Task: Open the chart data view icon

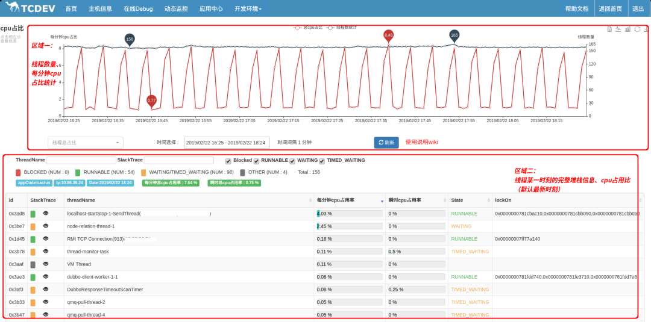Action: click(x=609, y=29)
